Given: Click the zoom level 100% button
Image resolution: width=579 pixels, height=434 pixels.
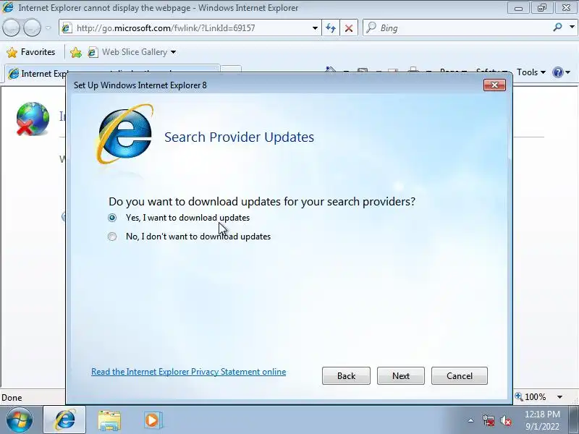Looking at the screenshot, I should 532,396.
